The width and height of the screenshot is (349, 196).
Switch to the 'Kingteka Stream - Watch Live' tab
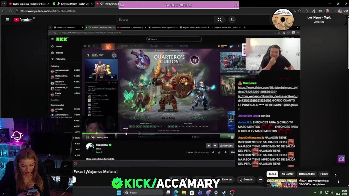click(x=73, y=4)
